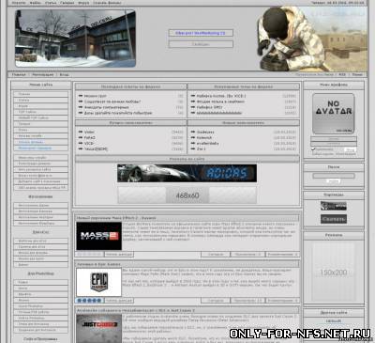The image size is (375, 343).
Task: Open the RSS link in navigation bar
Action: coord(342,74)
